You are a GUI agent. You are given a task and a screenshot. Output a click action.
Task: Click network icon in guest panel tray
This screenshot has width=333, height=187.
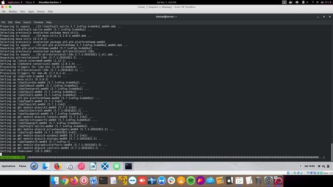click(x=319, y=166)
